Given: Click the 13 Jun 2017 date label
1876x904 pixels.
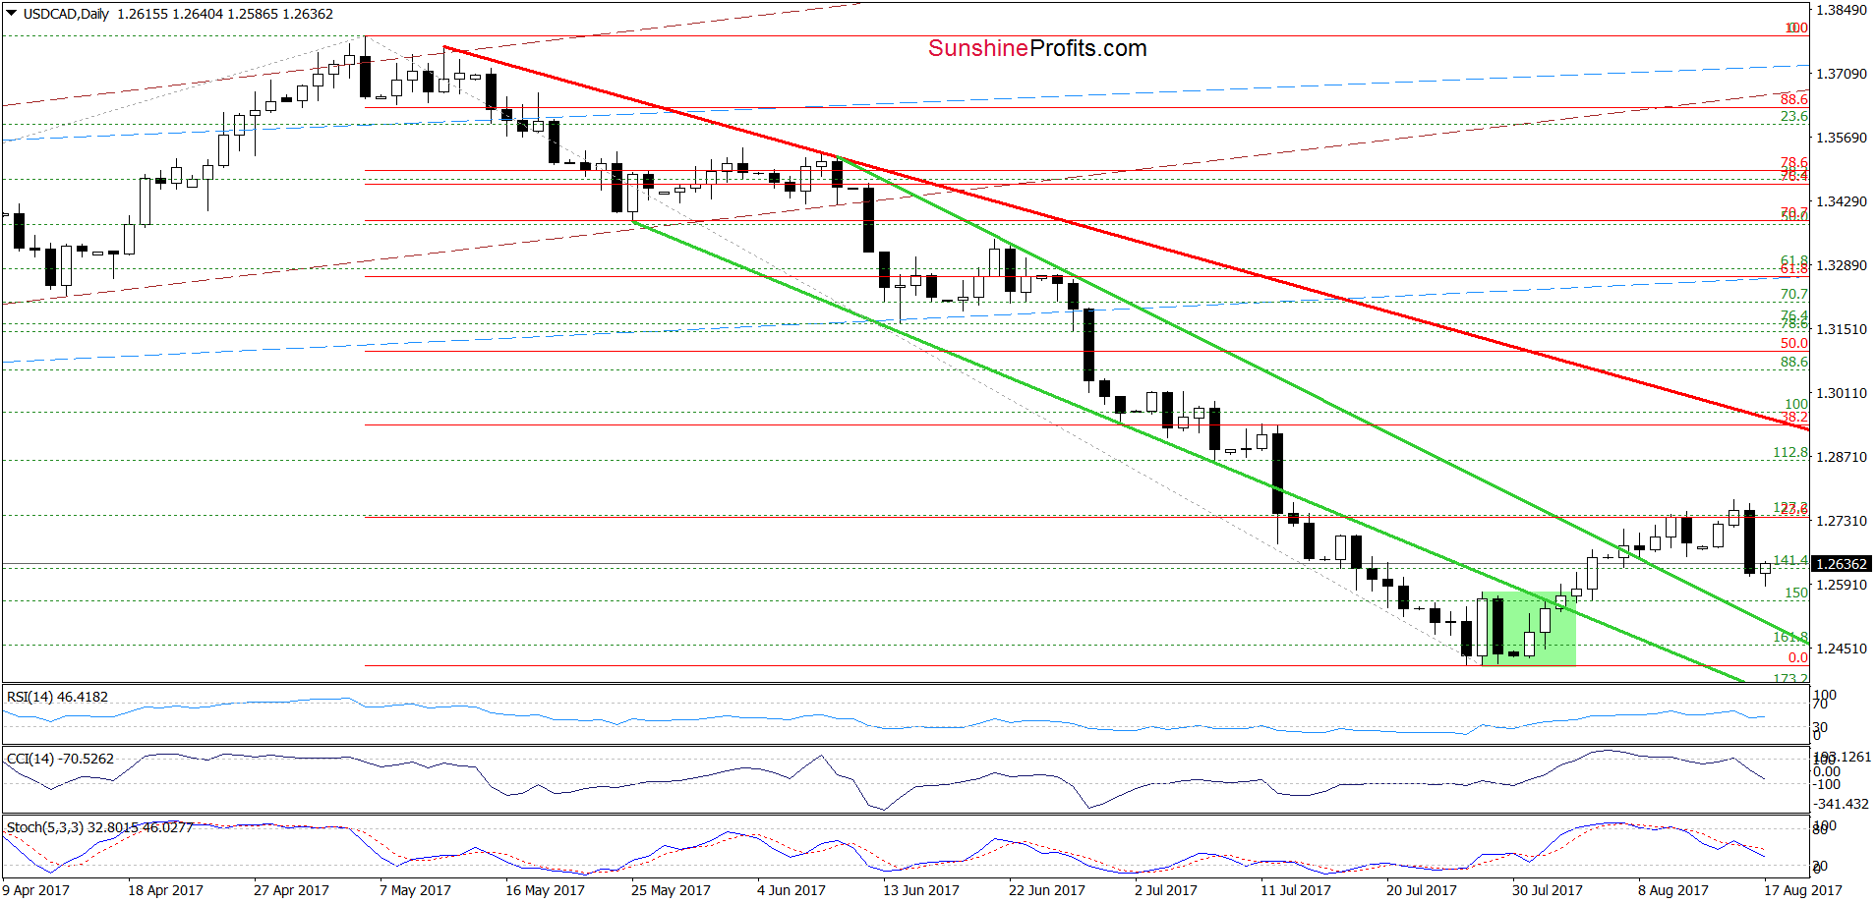Looking at the screenshot, I should pyautogui.click(x=921, y=890).
